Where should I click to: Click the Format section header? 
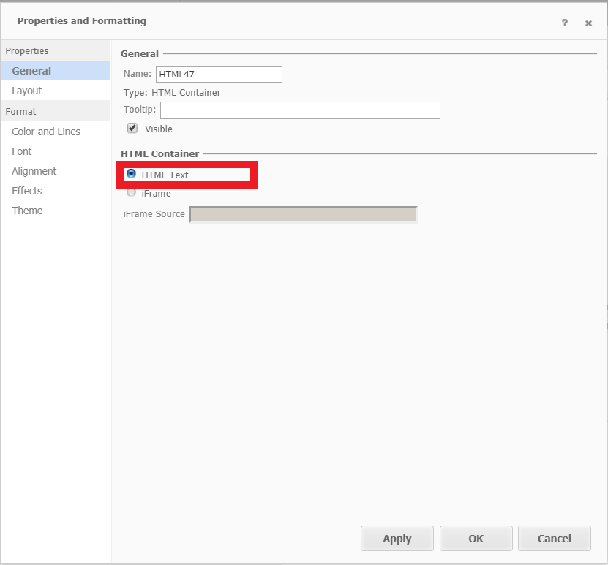pyautogui.click(x=21, y=111)
